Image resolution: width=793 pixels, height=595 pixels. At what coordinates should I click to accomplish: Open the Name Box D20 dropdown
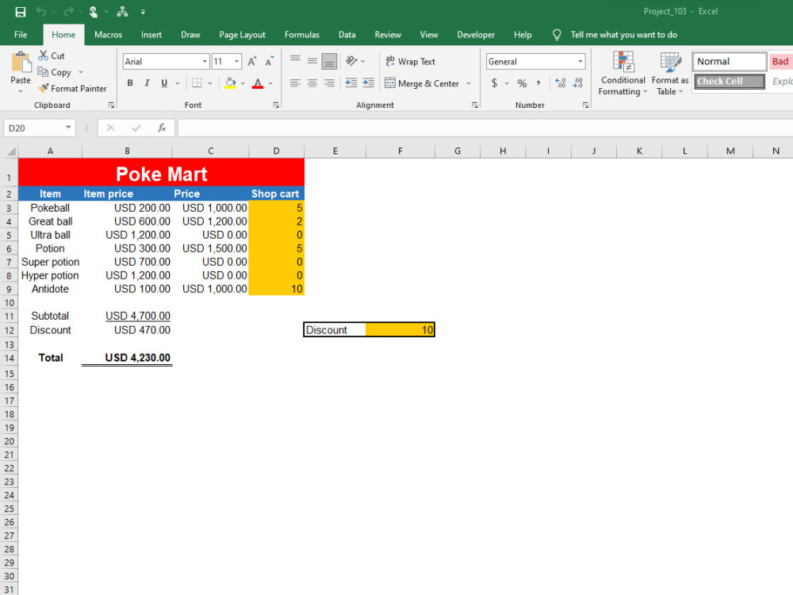(x=68, y=128)
